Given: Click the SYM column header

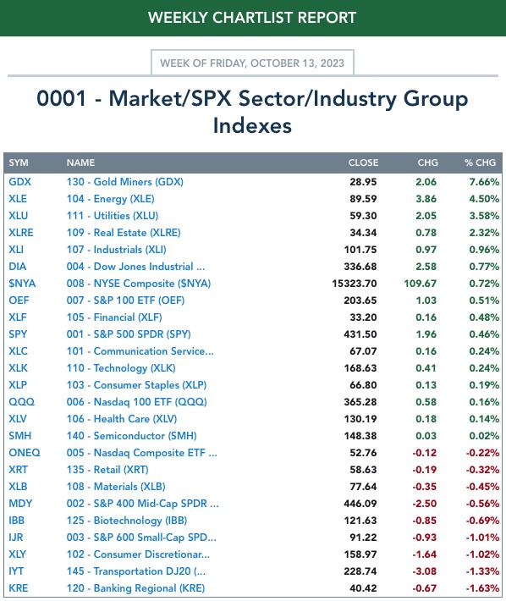Looking at the screenshot, I should click(19, 163).
